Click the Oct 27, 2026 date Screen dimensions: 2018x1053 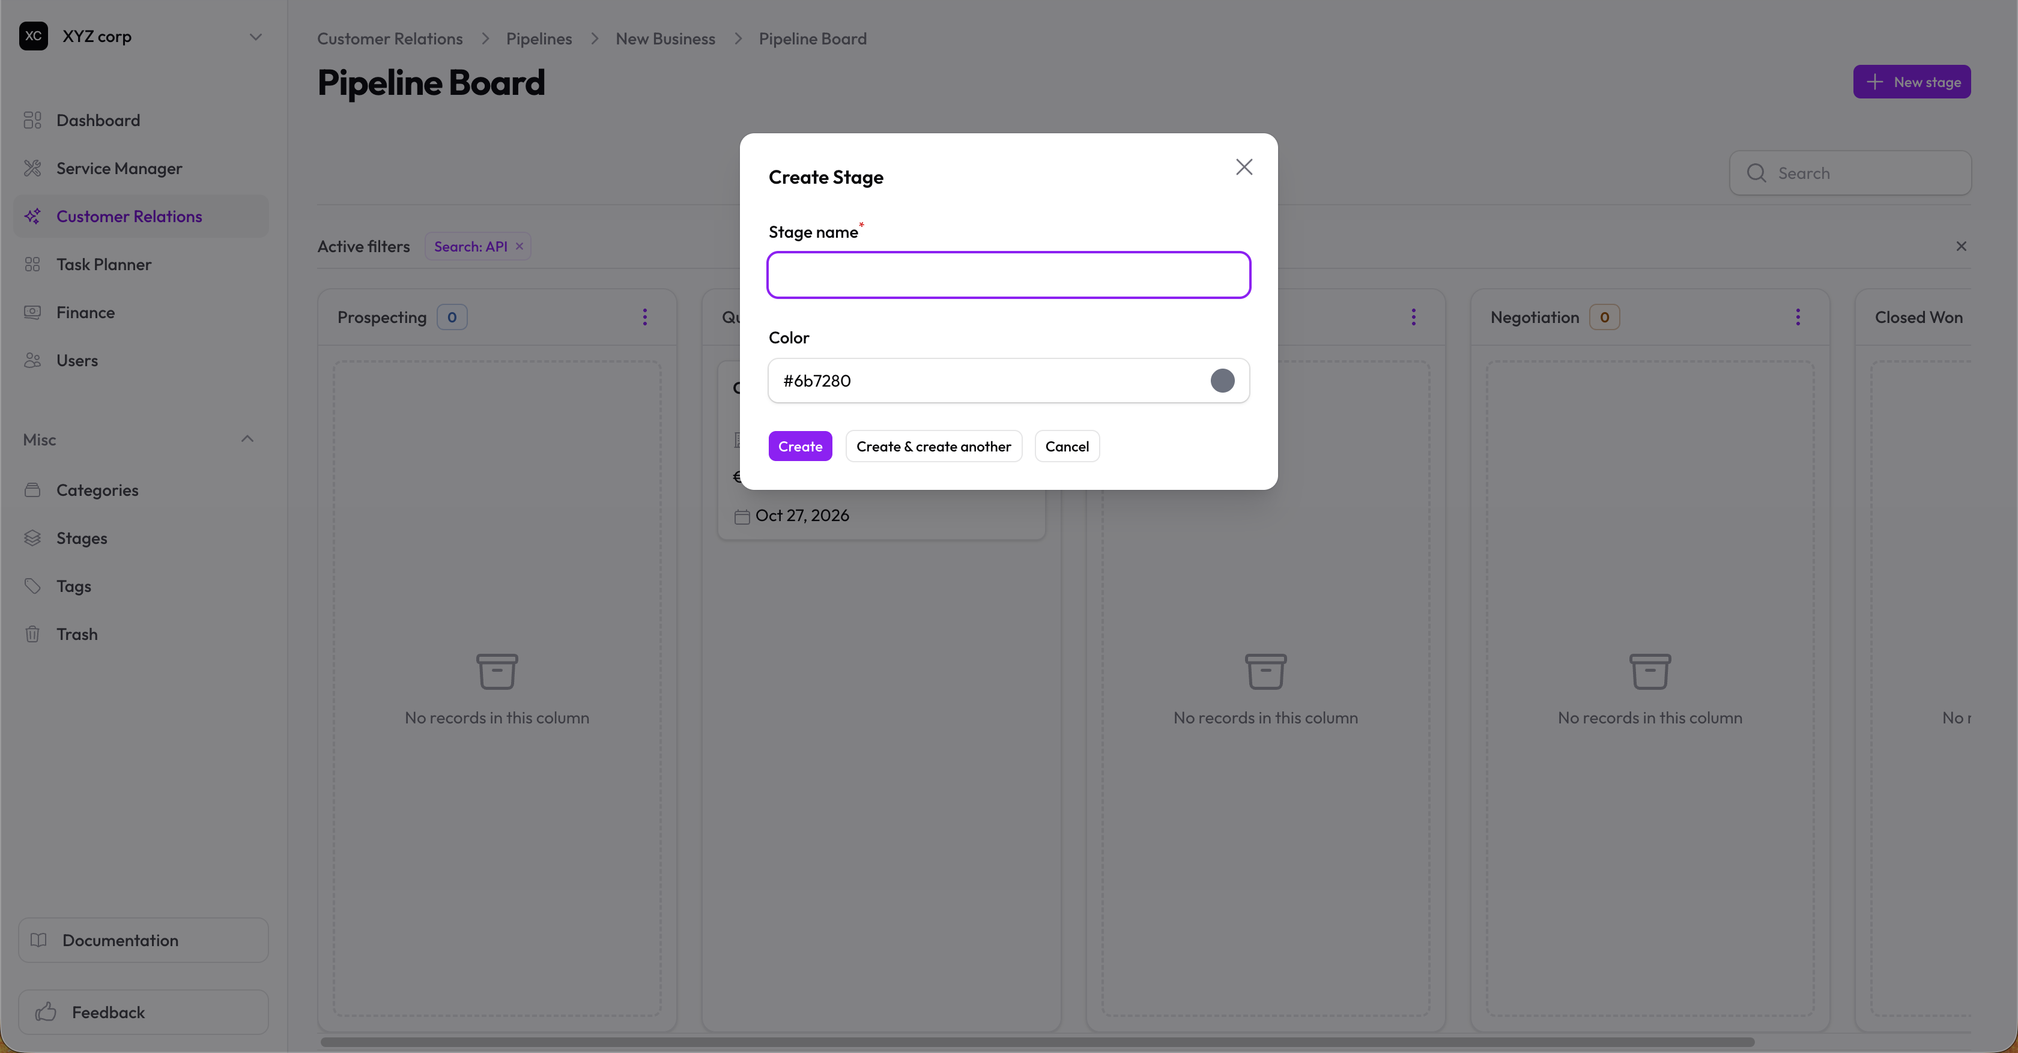802,515
